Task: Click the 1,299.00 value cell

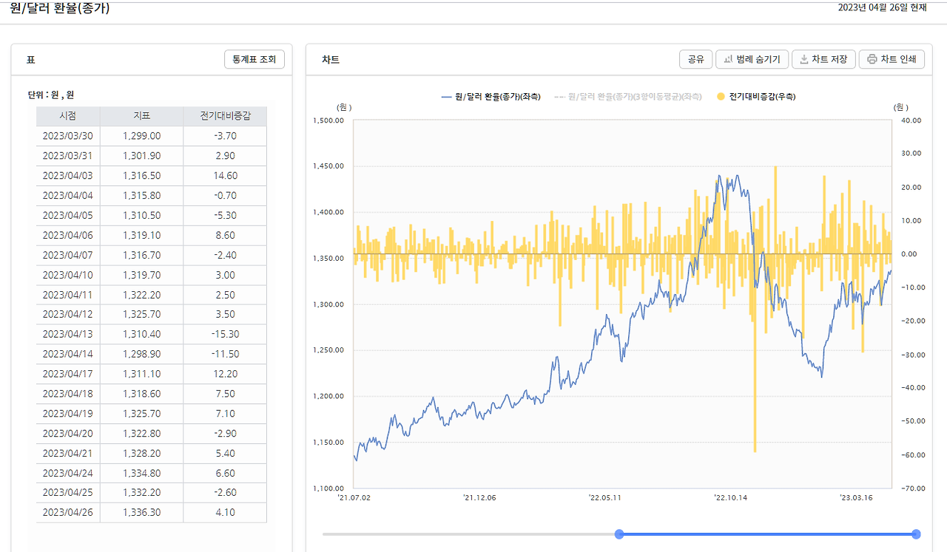Action: pos(141,136)
